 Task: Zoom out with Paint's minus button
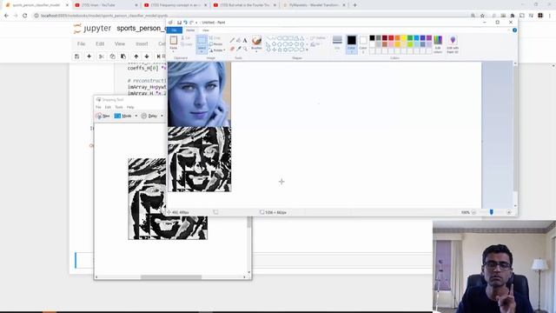[x=473, y=212]
